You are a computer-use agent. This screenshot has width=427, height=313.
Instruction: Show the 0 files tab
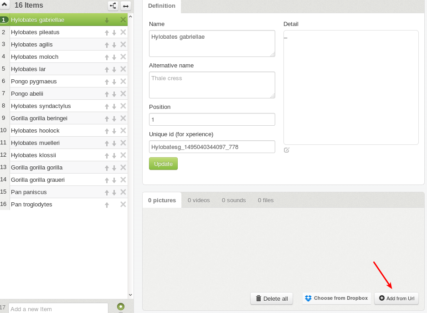[x=266, y=200]
